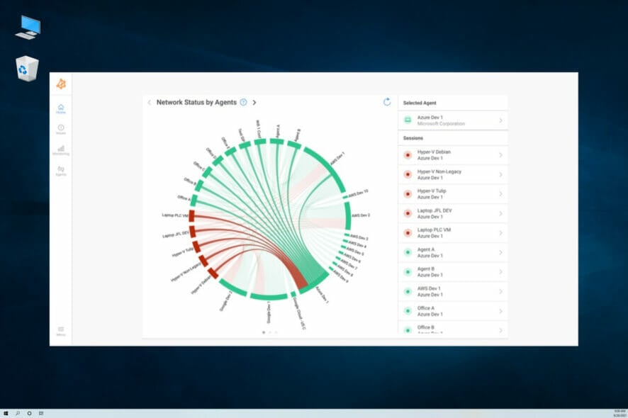628x418 pixels.
Task: Expand Azure Dev 1 selected agent chevron
Action: click(x=500, y=120)
